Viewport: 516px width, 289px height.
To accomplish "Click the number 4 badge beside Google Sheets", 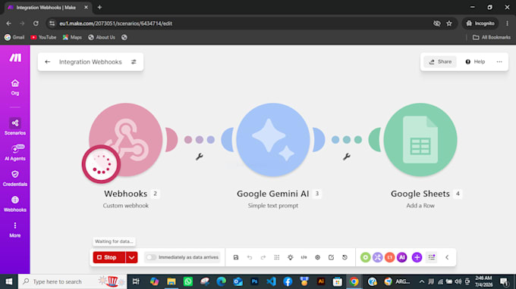I will [458, 194].
